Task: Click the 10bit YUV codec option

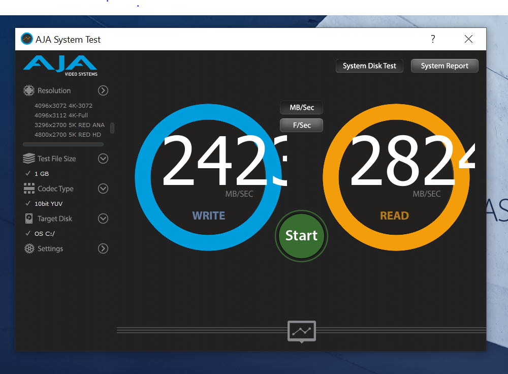Action: tap(49, 204)
